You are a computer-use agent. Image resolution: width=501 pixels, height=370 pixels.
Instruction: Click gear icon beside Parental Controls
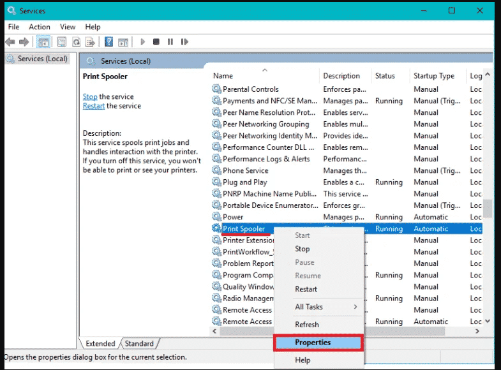(216, 89)
